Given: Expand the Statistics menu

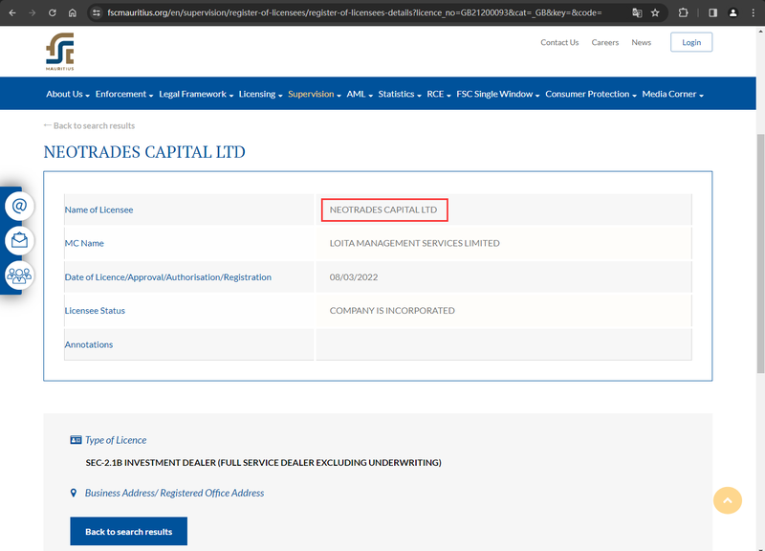Looking at the screenshot, I should click(x=400, y=94).
